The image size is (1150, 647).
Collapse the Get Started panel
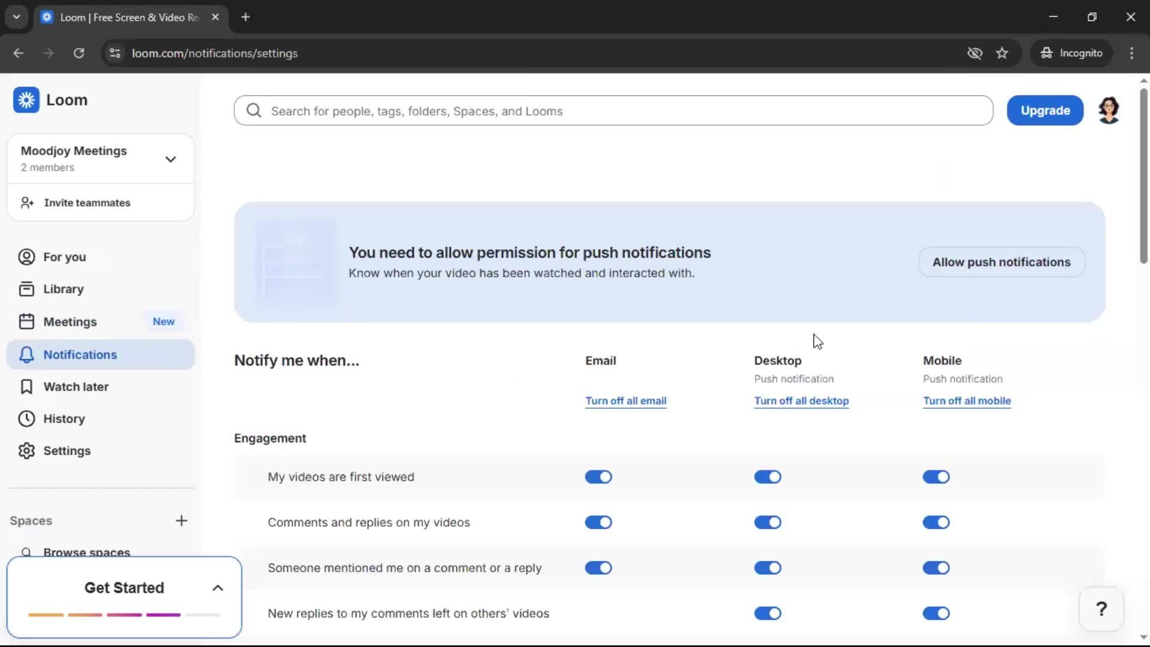click(x=217, y=588)
